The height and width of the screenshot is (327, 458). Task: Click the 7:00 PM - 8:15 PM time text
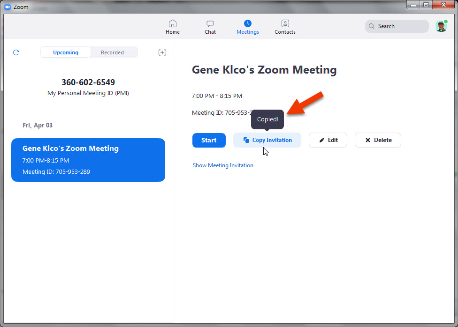pyautogui.click(x=217, y=96)
